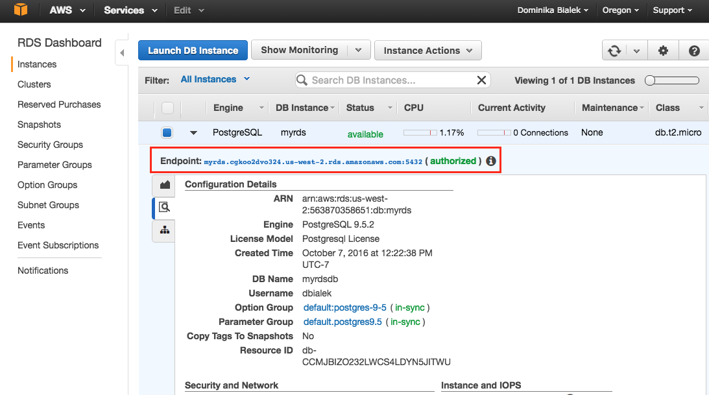Click the 'PostgreSQL 9.5.2' engine value
The height and width of the screenshot is (395, 709).
(x=338, y=224)
